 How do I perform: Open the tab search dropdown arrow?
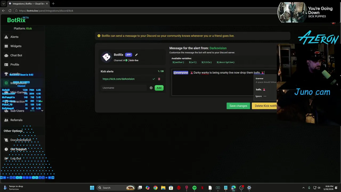[x=3, y=4]
